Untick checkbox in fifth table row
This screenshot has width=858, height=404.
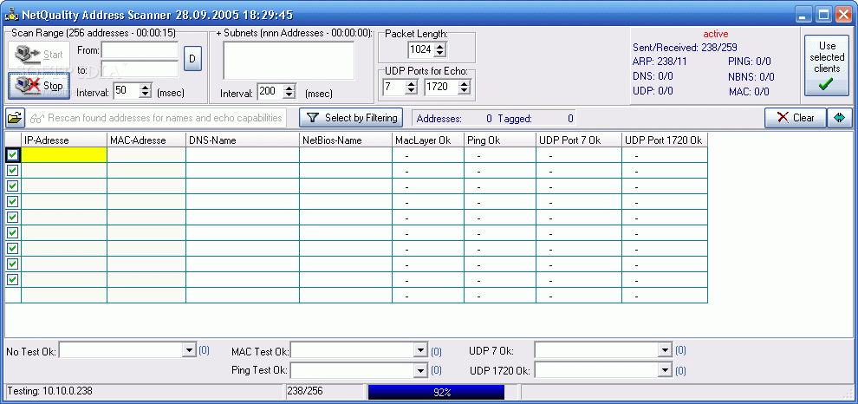click(13, 218)
